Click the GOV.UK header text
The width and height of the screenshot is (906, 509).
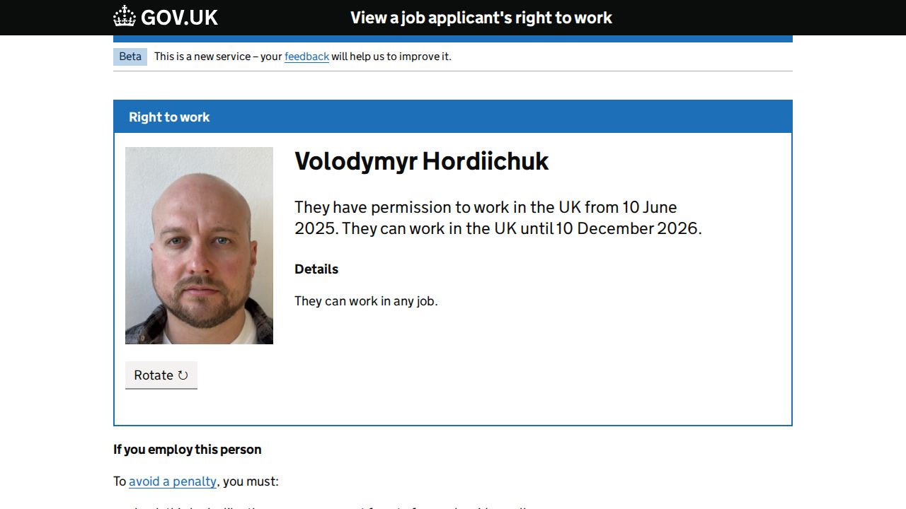179,18
